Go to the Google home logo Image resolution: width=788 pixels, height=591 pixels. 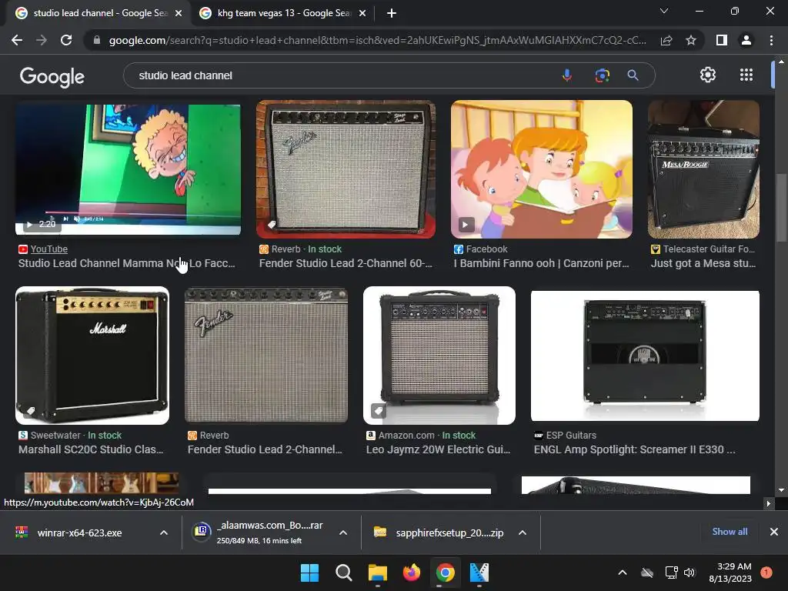tap(52, 77)
